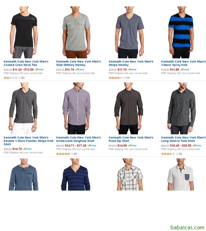
Task: Click the two-star rating under Coated Crew Neck Tee
Action: (10, 78)
